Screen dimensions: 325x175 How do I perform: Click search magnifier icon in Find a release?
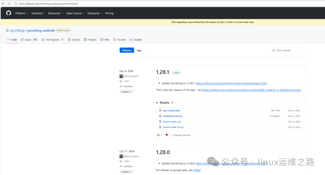point(274,50)
